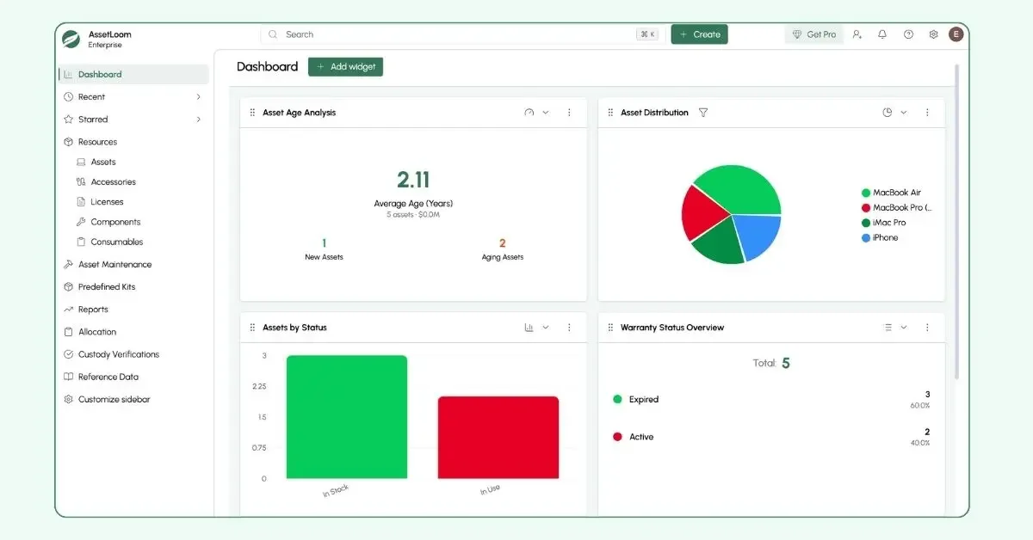Open the help icon next to settings
The width and height of the screenshot is (1033, 540).
pos(907,34)
